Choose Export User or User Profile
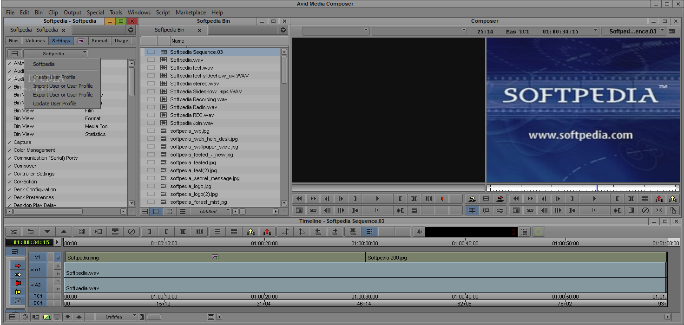This screenshot has height=325, width=684. pyautogui.click(x=63, y=95)
